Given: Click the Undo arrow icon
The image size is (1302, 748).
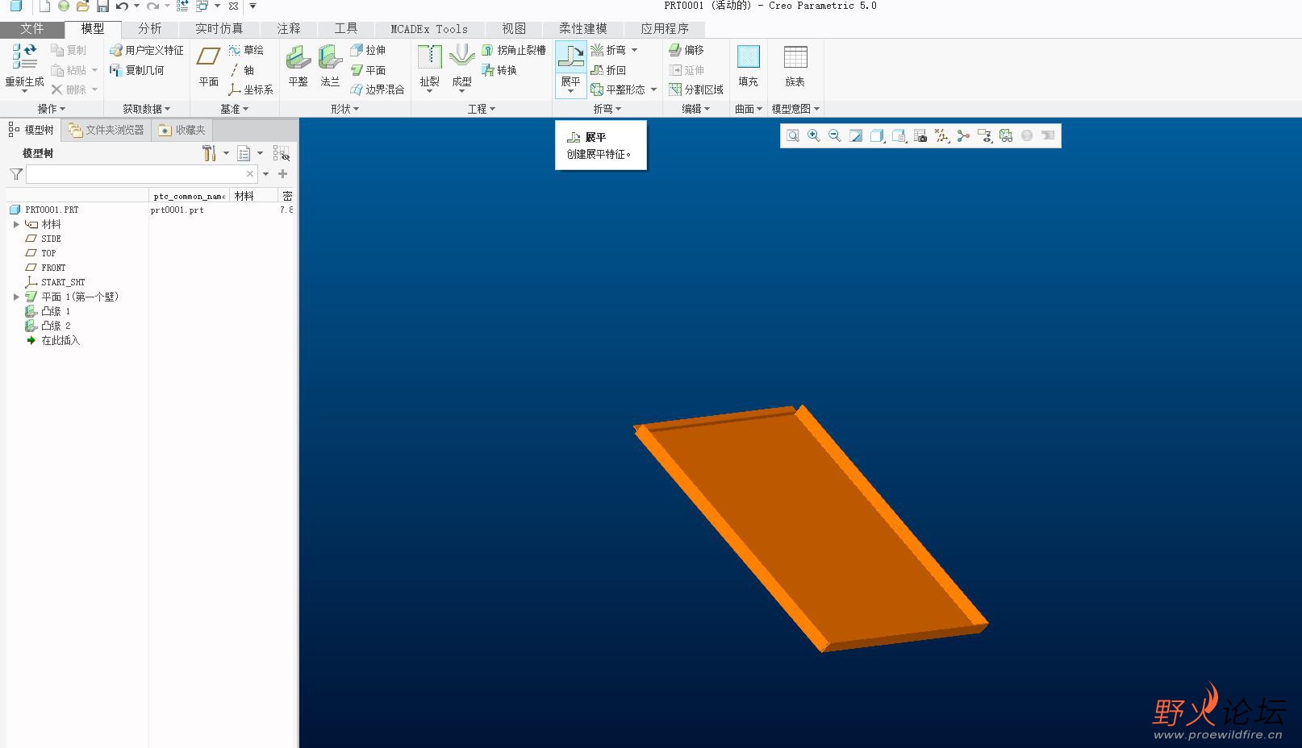Looking at the screenshot, I should pyautogui.click(x=122, y=6).
